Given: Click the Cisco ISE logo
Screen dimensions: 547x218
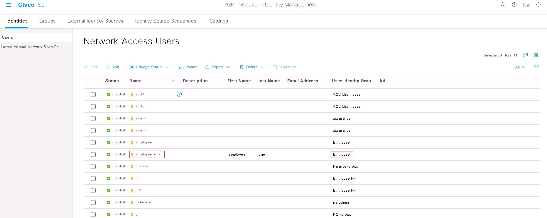Looking at the screenshot, I should click(31, 5).
